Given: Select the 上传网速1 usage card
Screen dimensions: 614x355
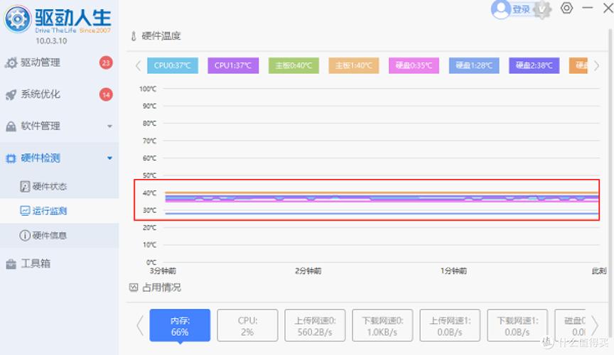Looking at the screenshot, I should click(450, 326).
